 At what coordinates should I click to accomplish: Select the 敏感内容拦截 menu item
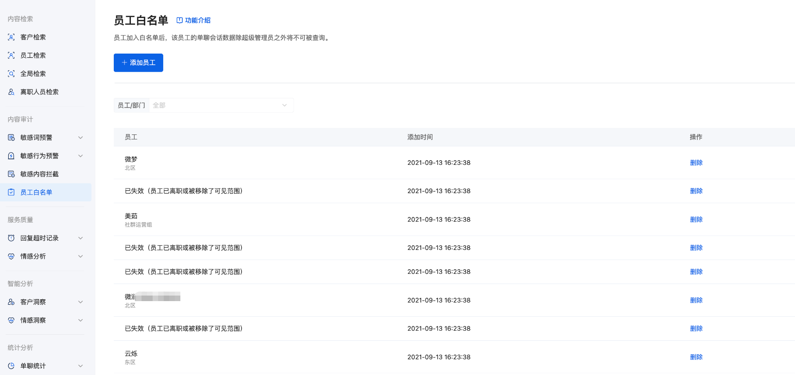46,174
